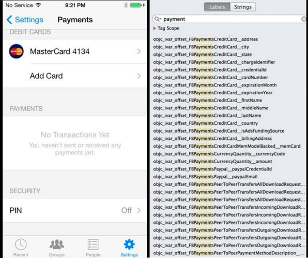Switch to the Groups tab
This screenshot has height=258, width=308.
pos(57,248)
